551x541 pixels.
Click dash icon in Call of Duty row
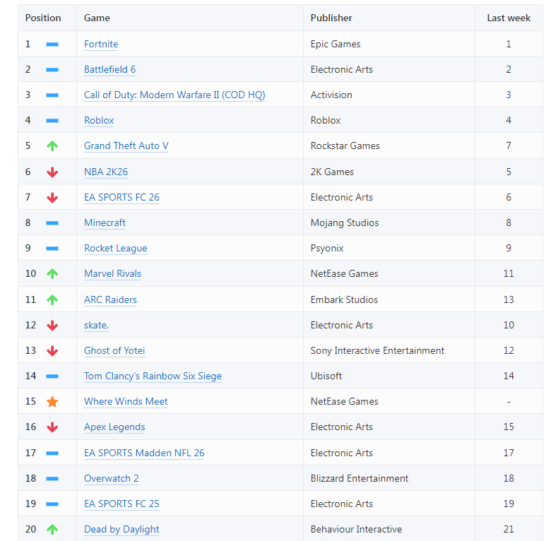[52, 95]
